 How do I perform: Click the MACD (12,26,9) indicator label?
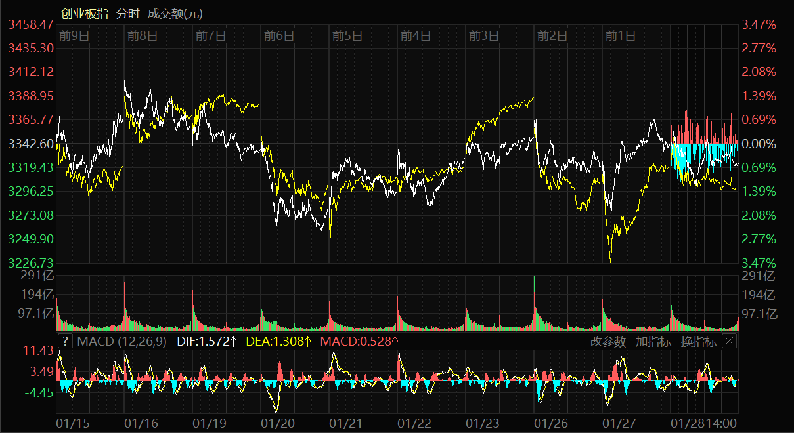121,341
